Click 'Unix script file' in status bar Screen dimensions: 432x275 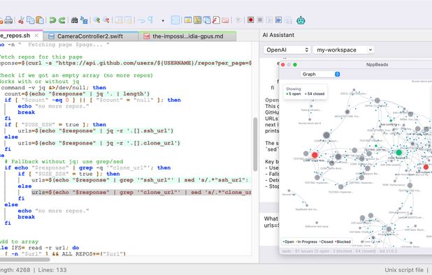(404, 270)
